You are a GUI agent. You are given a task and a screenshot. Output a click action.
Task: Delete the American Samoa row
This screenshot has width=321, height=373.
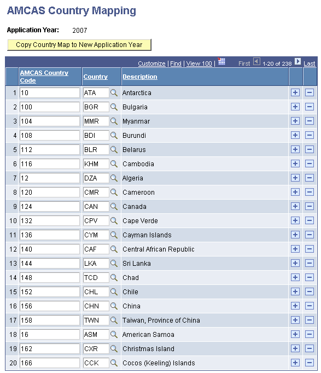310,334
